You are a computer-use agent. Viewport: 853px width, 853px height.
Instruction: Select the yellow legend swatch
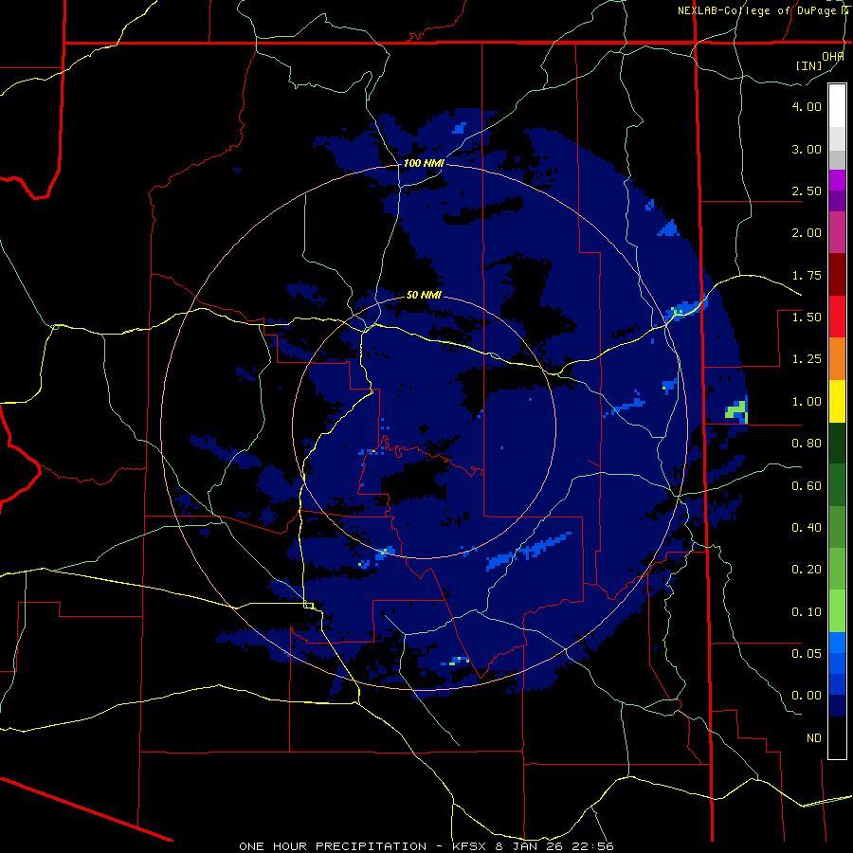click(837, 401)
